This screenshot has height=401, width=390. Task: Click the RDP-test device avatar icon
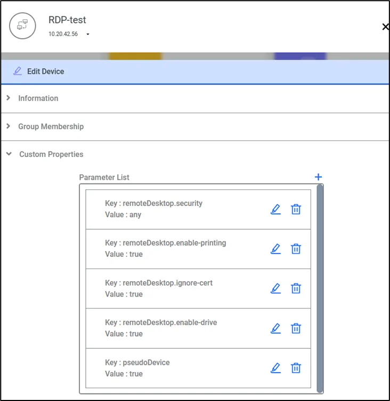pos(22,26)
